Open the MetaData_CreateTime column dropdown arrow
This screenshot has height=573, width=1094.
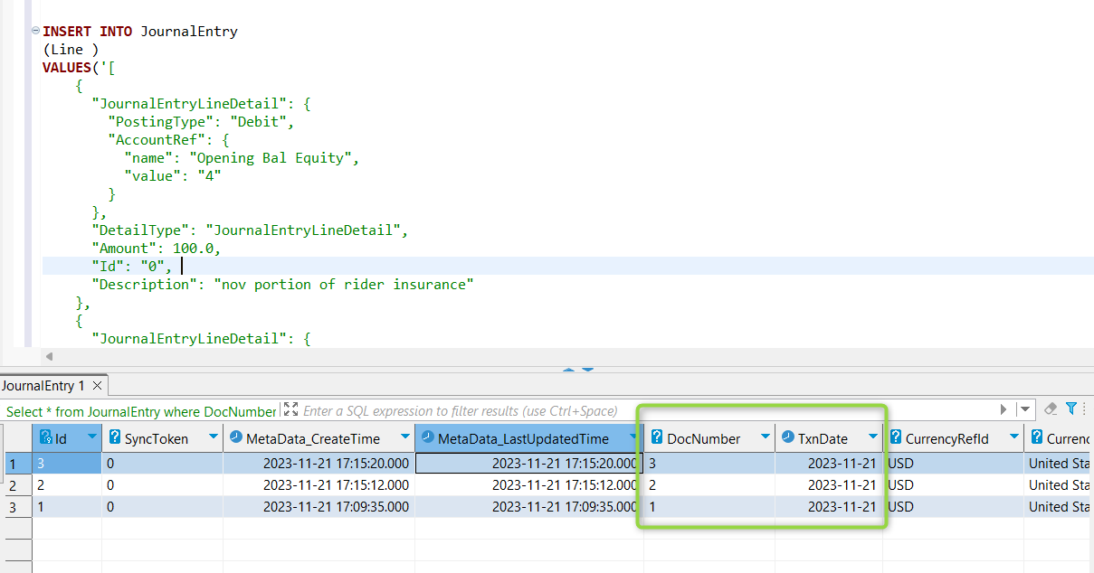404,437
